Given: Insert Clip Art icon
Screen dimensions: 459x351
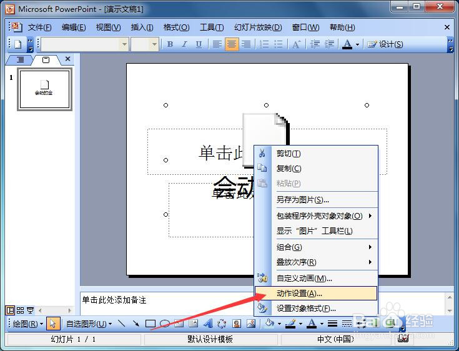Looking at the screenshot, I should pyautogui.click(x=237, y=324).
